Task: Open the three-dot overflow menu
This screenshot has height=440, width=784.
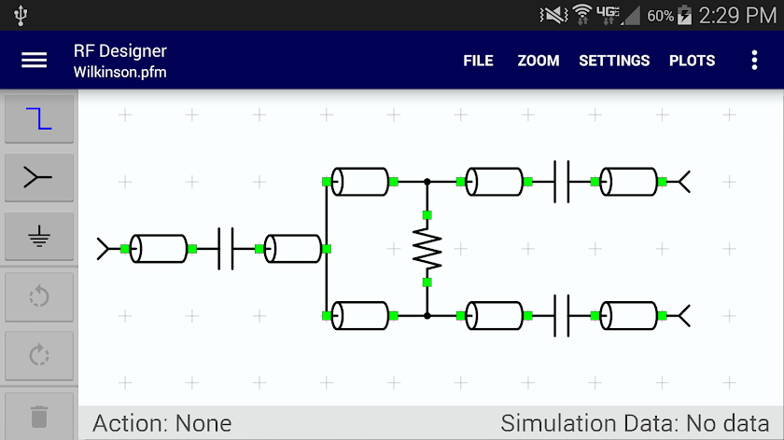Action: pyautogui.click(x=754, y=61)
